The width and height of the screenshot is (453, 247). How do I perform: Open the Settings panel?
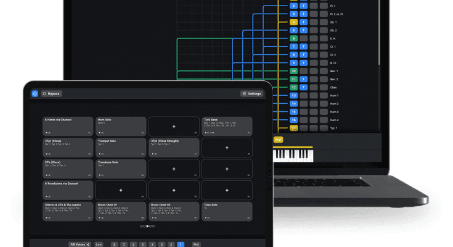251,94
